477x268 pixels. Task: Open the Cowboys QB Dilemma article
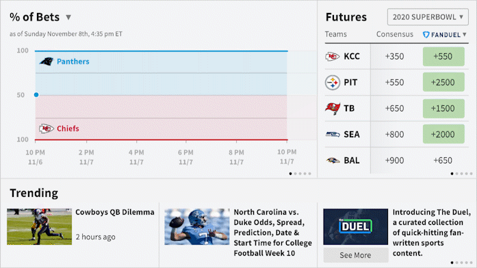coord(115,212)
